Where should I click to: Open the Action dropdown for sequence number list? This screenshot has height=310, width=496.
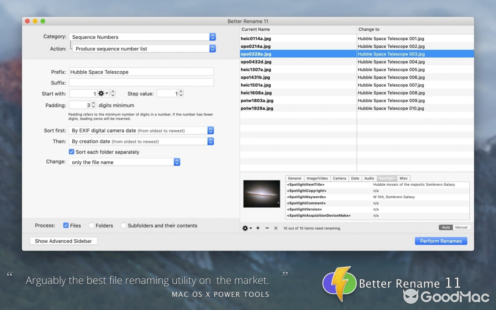click(212, 48)
